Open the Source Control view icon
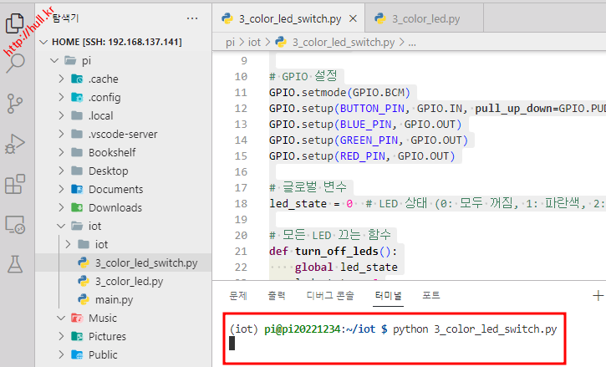Viewport: 606px width, 367px height. (x=16, y=103)
